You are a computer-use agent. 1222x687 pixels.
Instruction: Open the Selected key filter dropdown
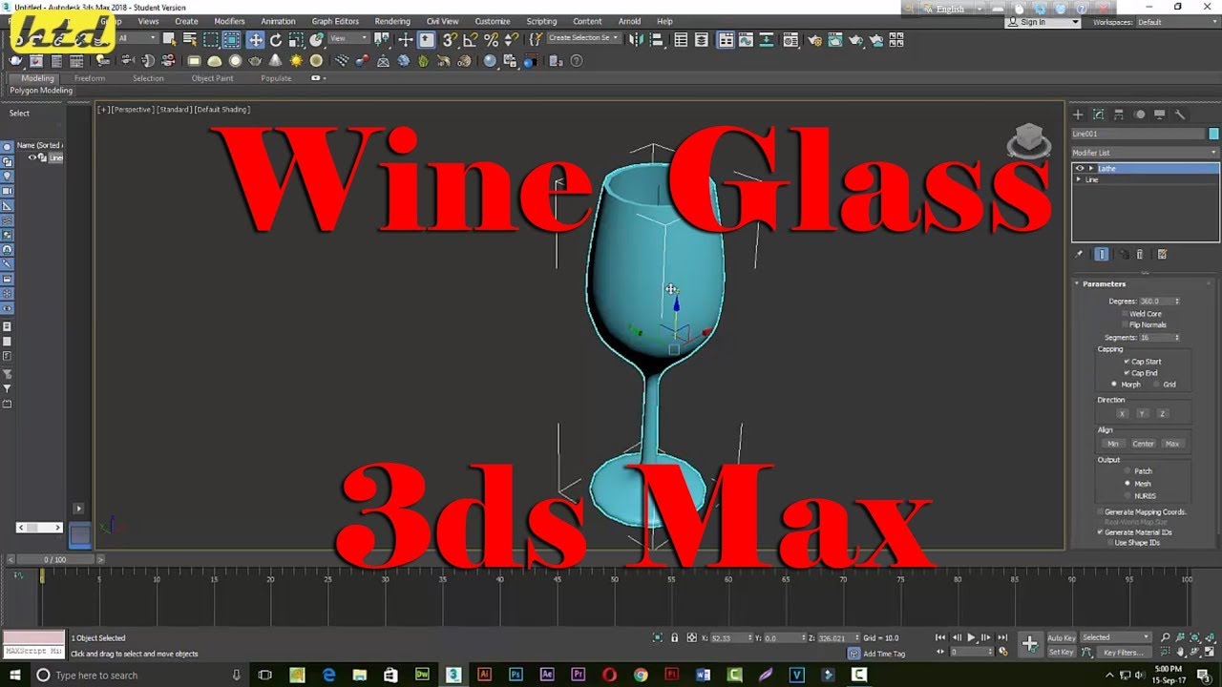click(x=1116, y=637)
